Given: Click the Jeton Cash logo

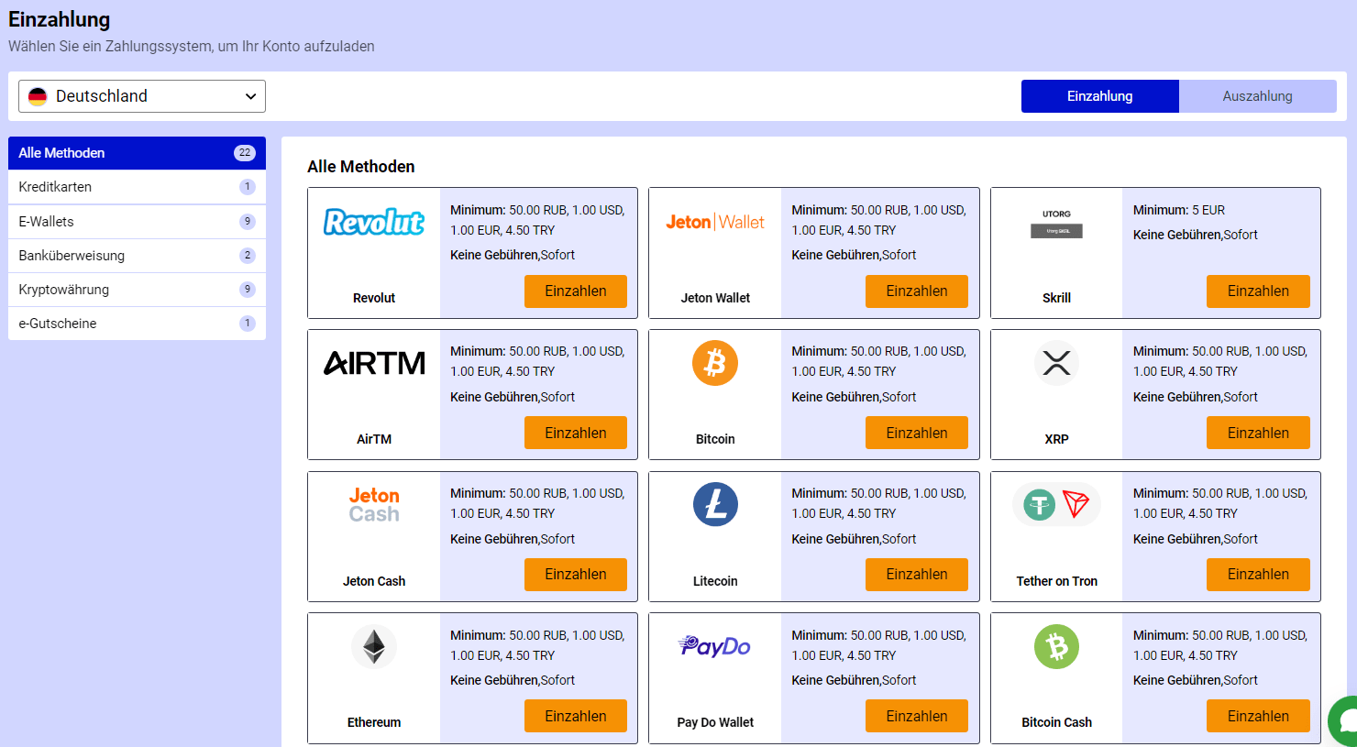Looking at the screenshot, I should tap(374, 505).
